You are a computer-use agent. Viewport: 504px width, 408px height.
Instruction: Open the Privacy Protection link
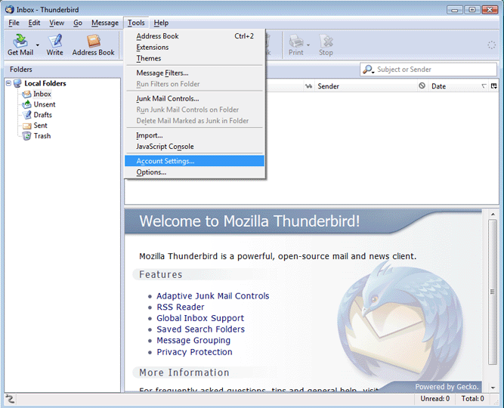tap(194, 352)
